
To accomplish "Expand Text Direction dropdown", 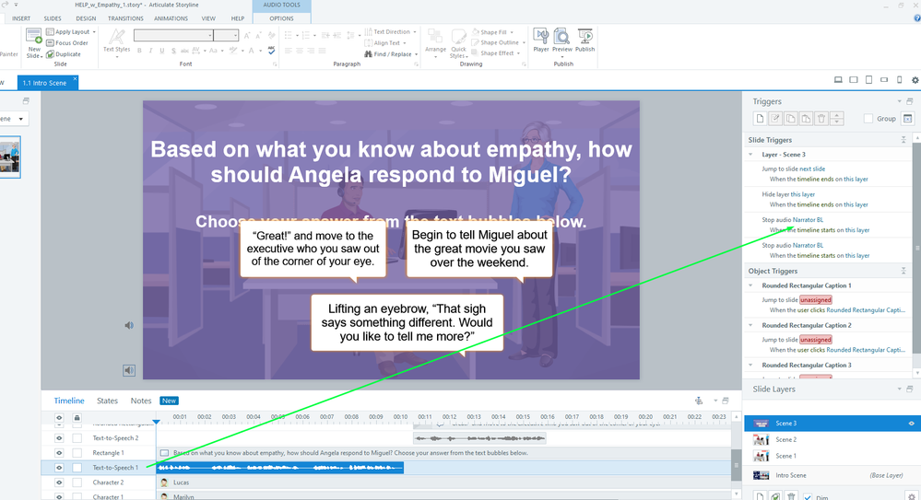I will click(415, 31).
